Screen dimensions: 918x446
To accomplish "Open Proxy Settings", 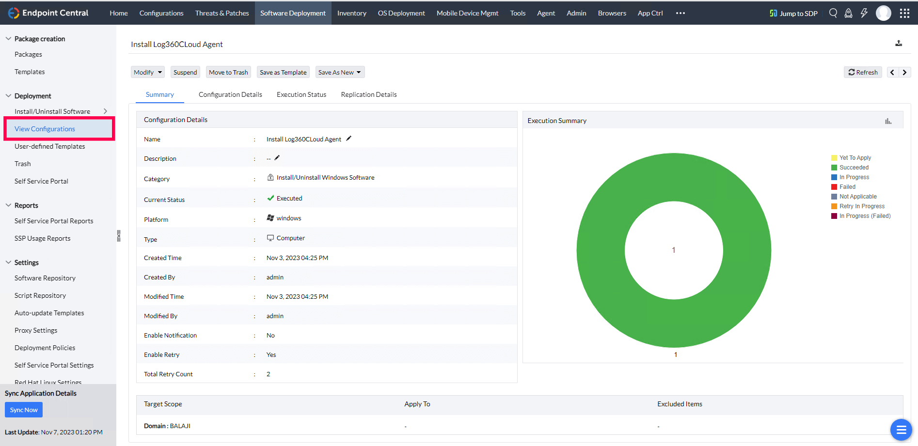I will point(36,330).
